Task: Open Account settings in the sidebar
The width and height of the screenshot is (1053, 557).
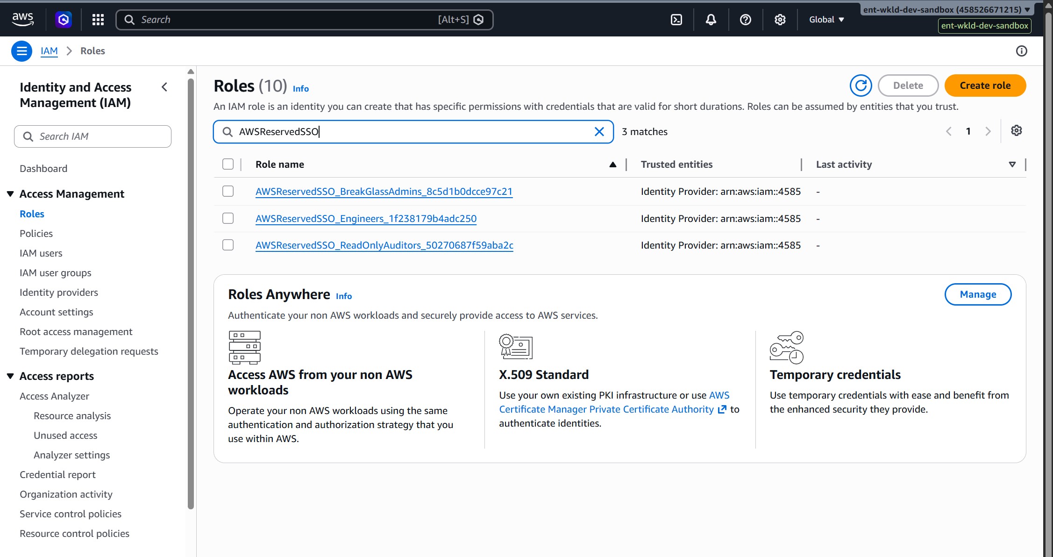Action: click(56, 312)
